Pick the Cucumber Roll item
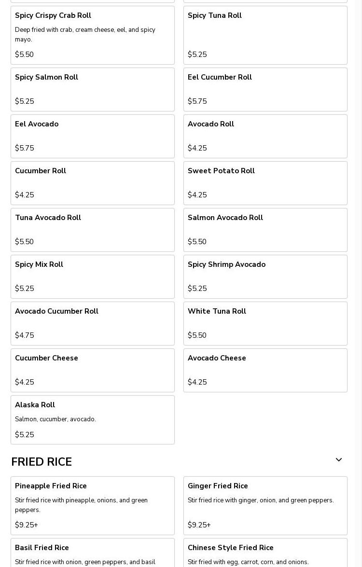362x567 pixels. tap(93, 183)
